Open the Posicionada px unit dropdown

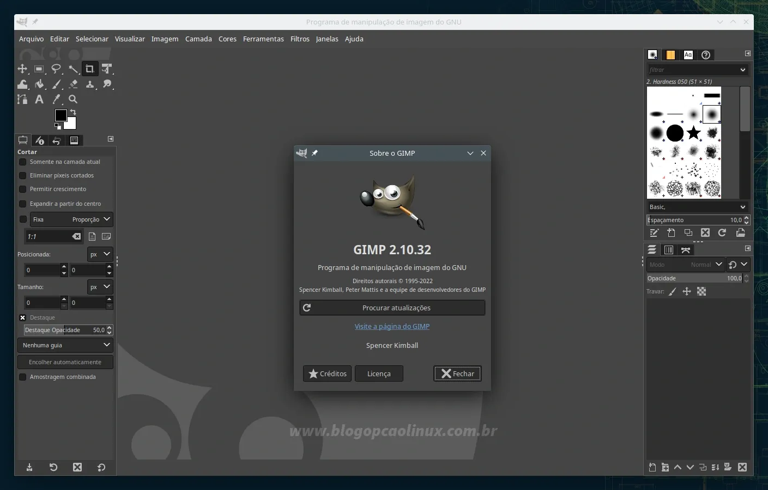point(100,254)
